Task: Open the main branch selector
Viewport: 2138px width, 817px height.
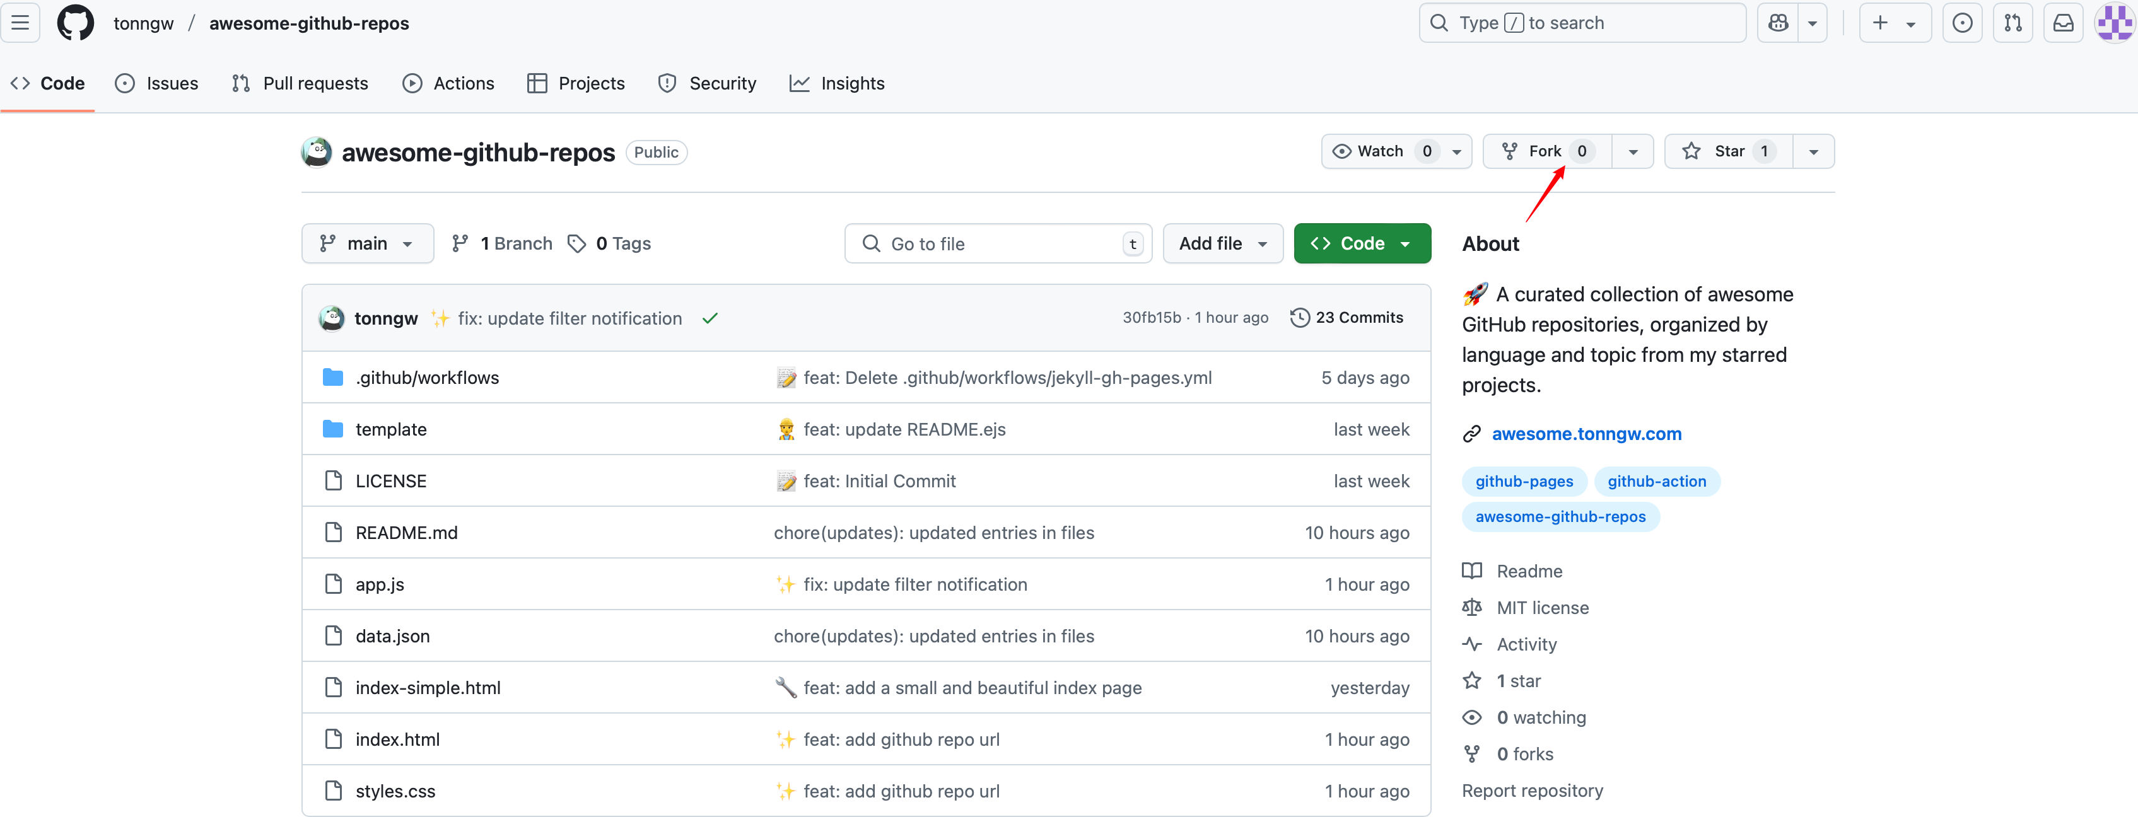Action: click(x=368, y=243)
